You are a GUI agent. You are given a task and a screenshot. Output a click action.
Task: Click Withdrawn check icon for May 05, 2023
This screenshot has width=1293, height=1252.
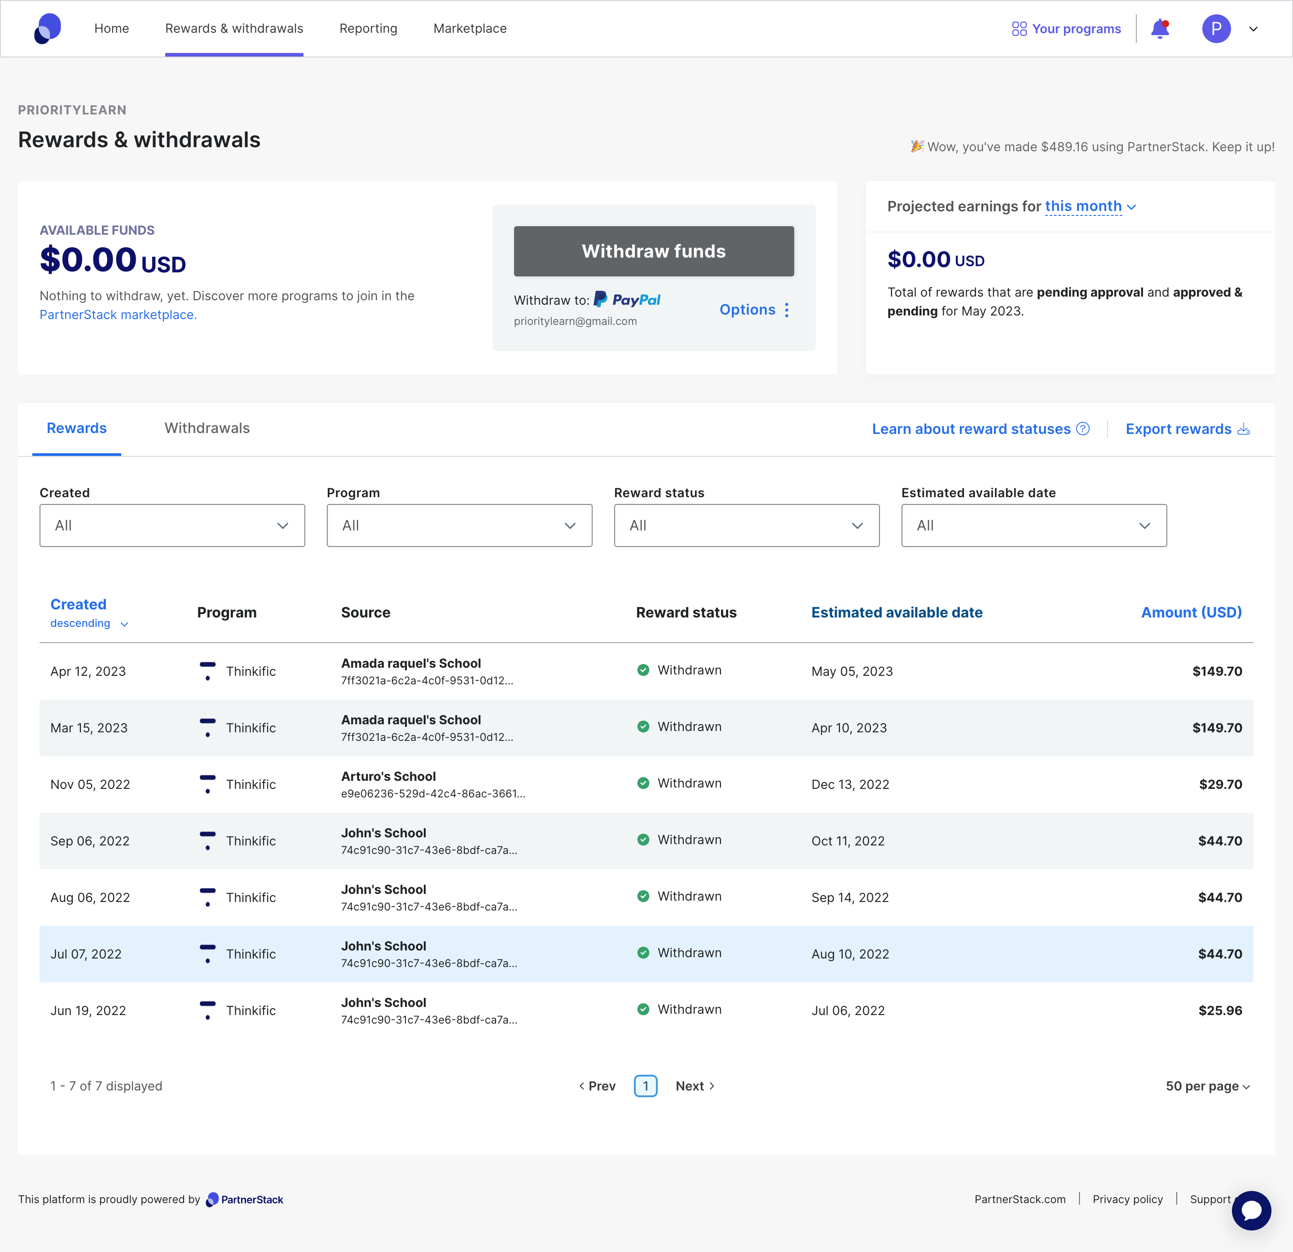[643, 670]
